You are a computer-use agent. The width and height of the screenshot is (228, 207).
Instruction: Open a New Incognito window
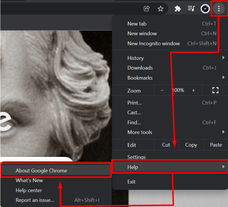point(153,44)
